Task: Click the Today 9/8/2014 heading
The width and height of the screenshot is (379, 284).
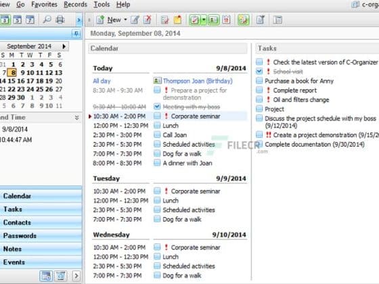Action: (169, 68)
